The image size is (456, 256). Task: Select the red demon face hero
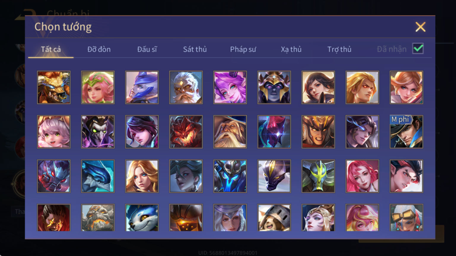(x=186, y=132)
